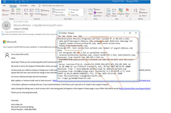The height and width of the screenshot is (113, 171).
Task: Run the Reply & Delete quick step
Action: [x=59, y=15]
